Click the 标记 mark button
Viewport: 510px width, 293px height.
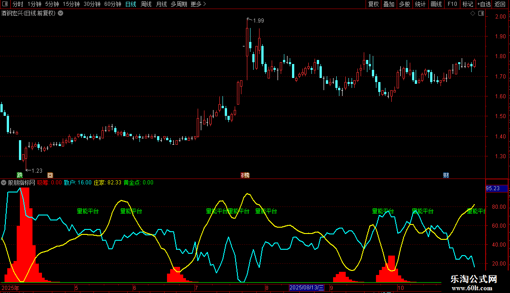[x=468, y=4]
